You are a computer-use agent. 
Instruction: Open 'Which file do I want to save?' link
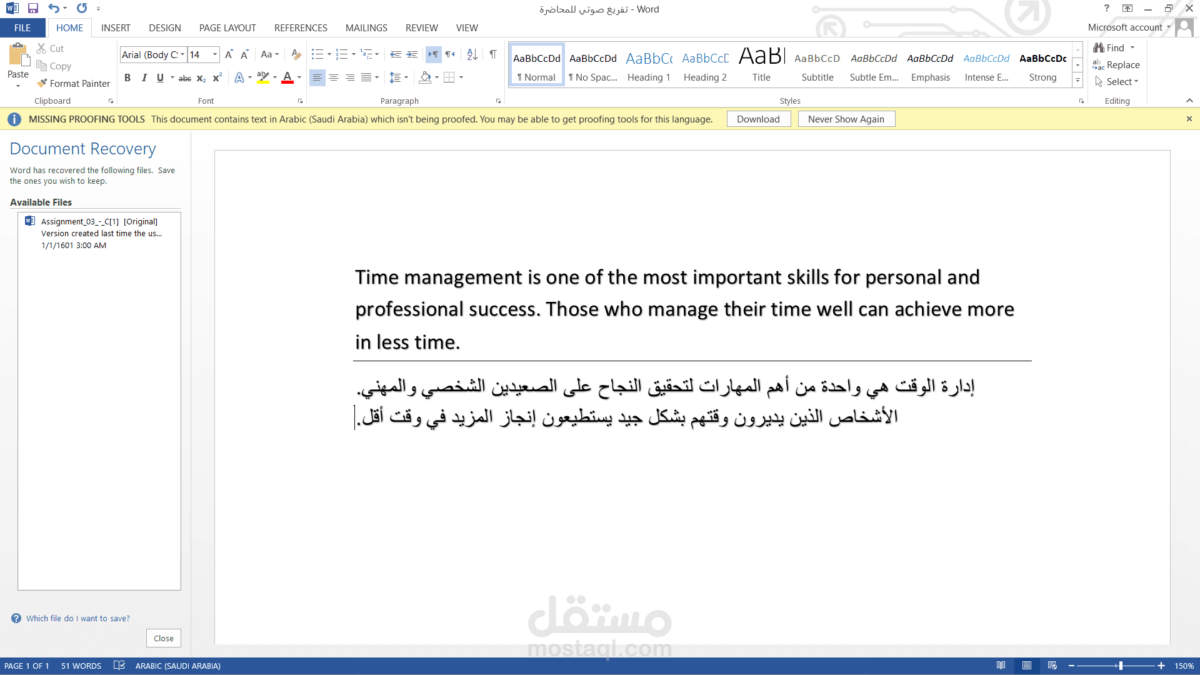point(77,618)
